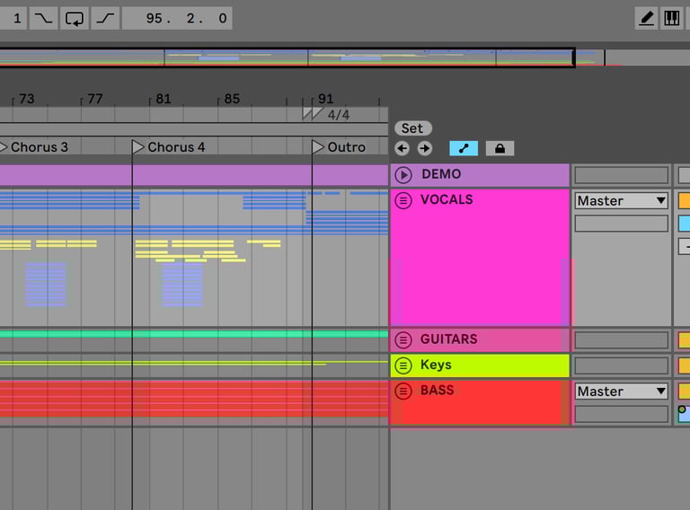Open VOCALS track Master output dropdown
690x510 pixels.
click(x=622, y=201)
